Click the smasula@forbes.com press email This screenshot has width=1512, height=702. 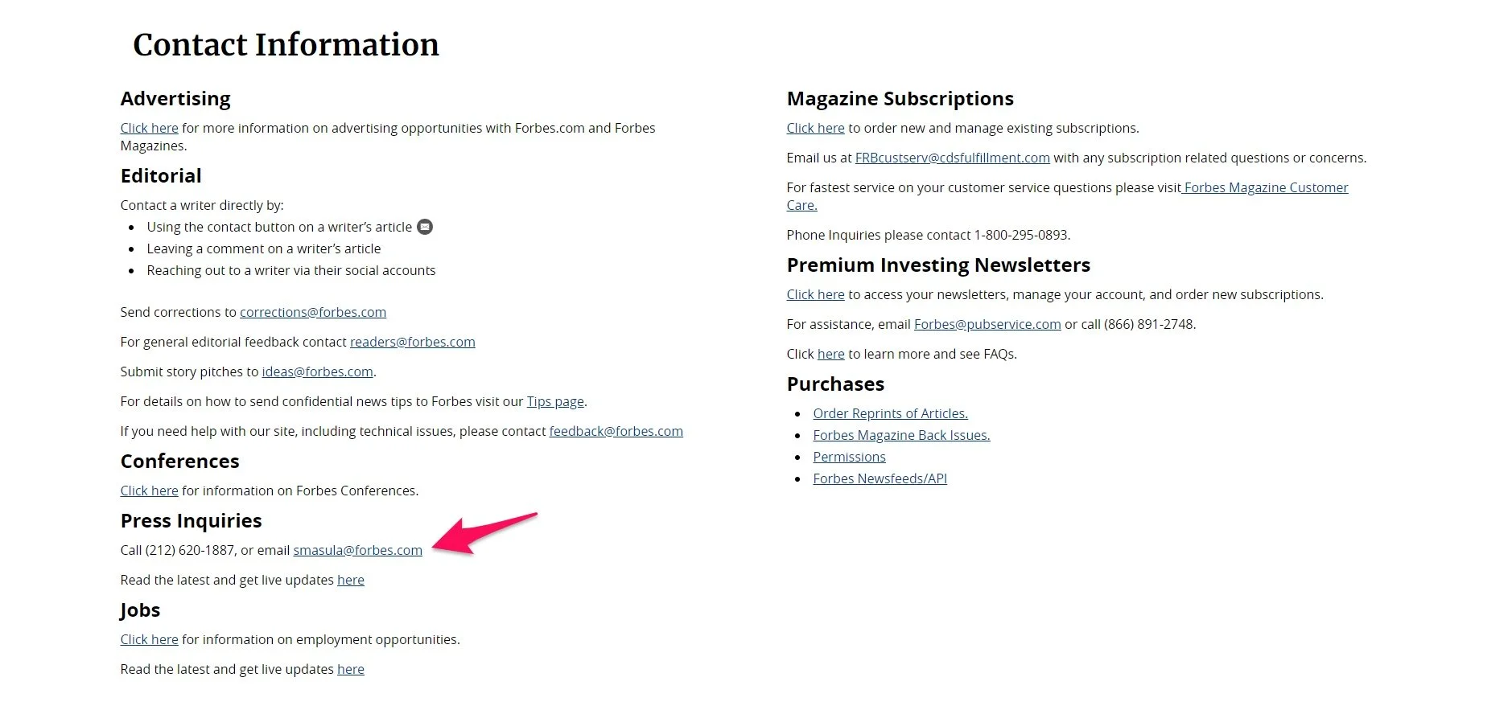click(358, 550)
